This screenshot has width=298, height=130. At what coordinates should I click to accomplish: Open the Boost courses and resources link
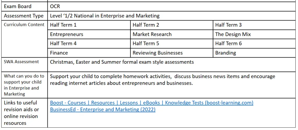pyautogui.click(x=151, y=103)
